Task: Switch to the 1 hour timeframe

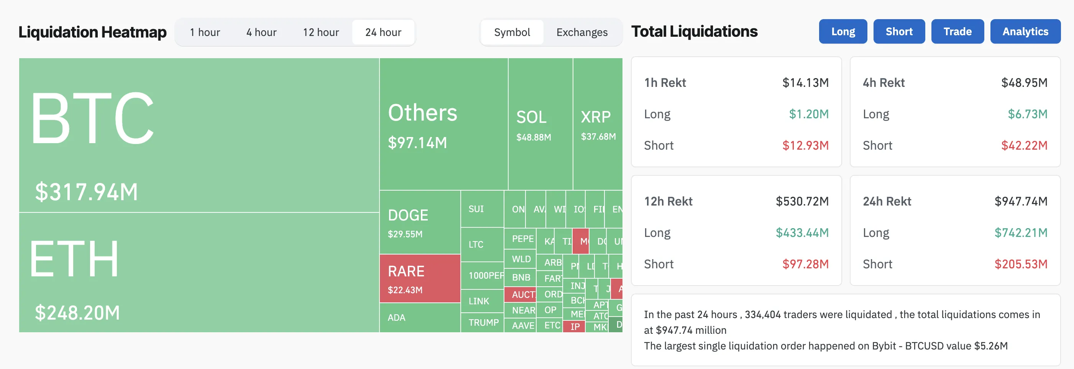Action: [205, 32]
